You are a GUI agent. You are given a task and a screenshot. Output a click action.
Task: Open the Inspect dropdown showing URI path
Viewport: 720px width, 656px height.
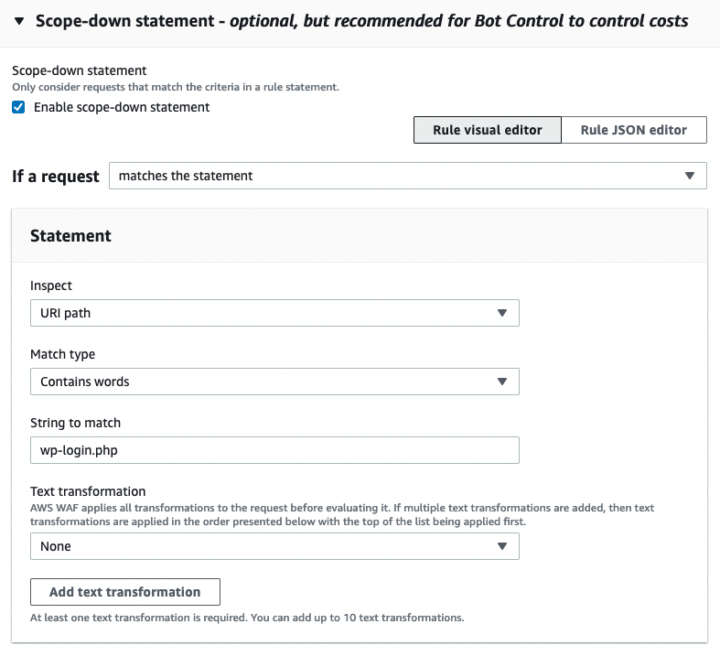click(274, 313)
